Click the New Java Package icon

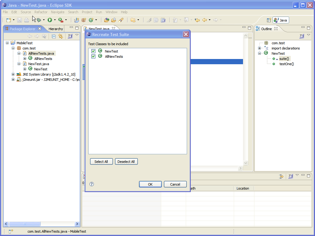[x=83, y=20]
